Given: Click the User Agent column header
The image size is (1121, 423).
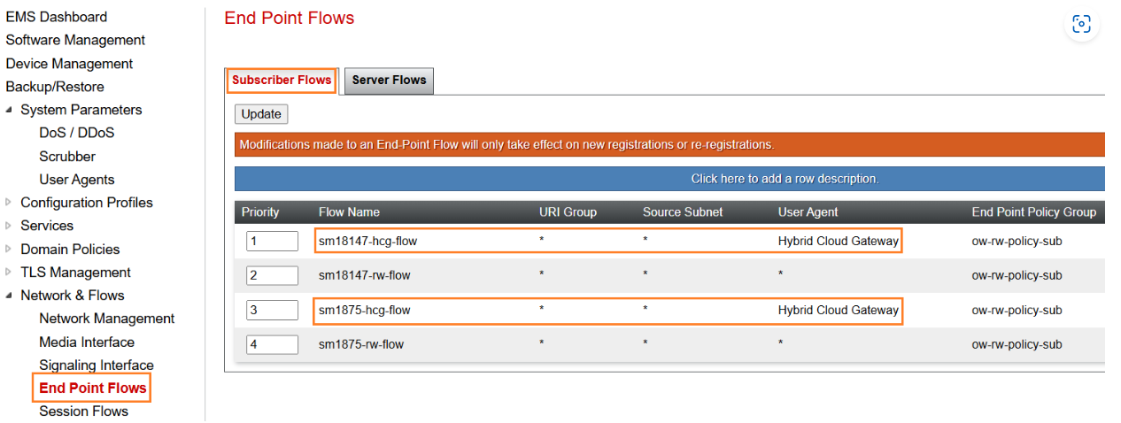Looking at the screenshot, I should (808, 212).
